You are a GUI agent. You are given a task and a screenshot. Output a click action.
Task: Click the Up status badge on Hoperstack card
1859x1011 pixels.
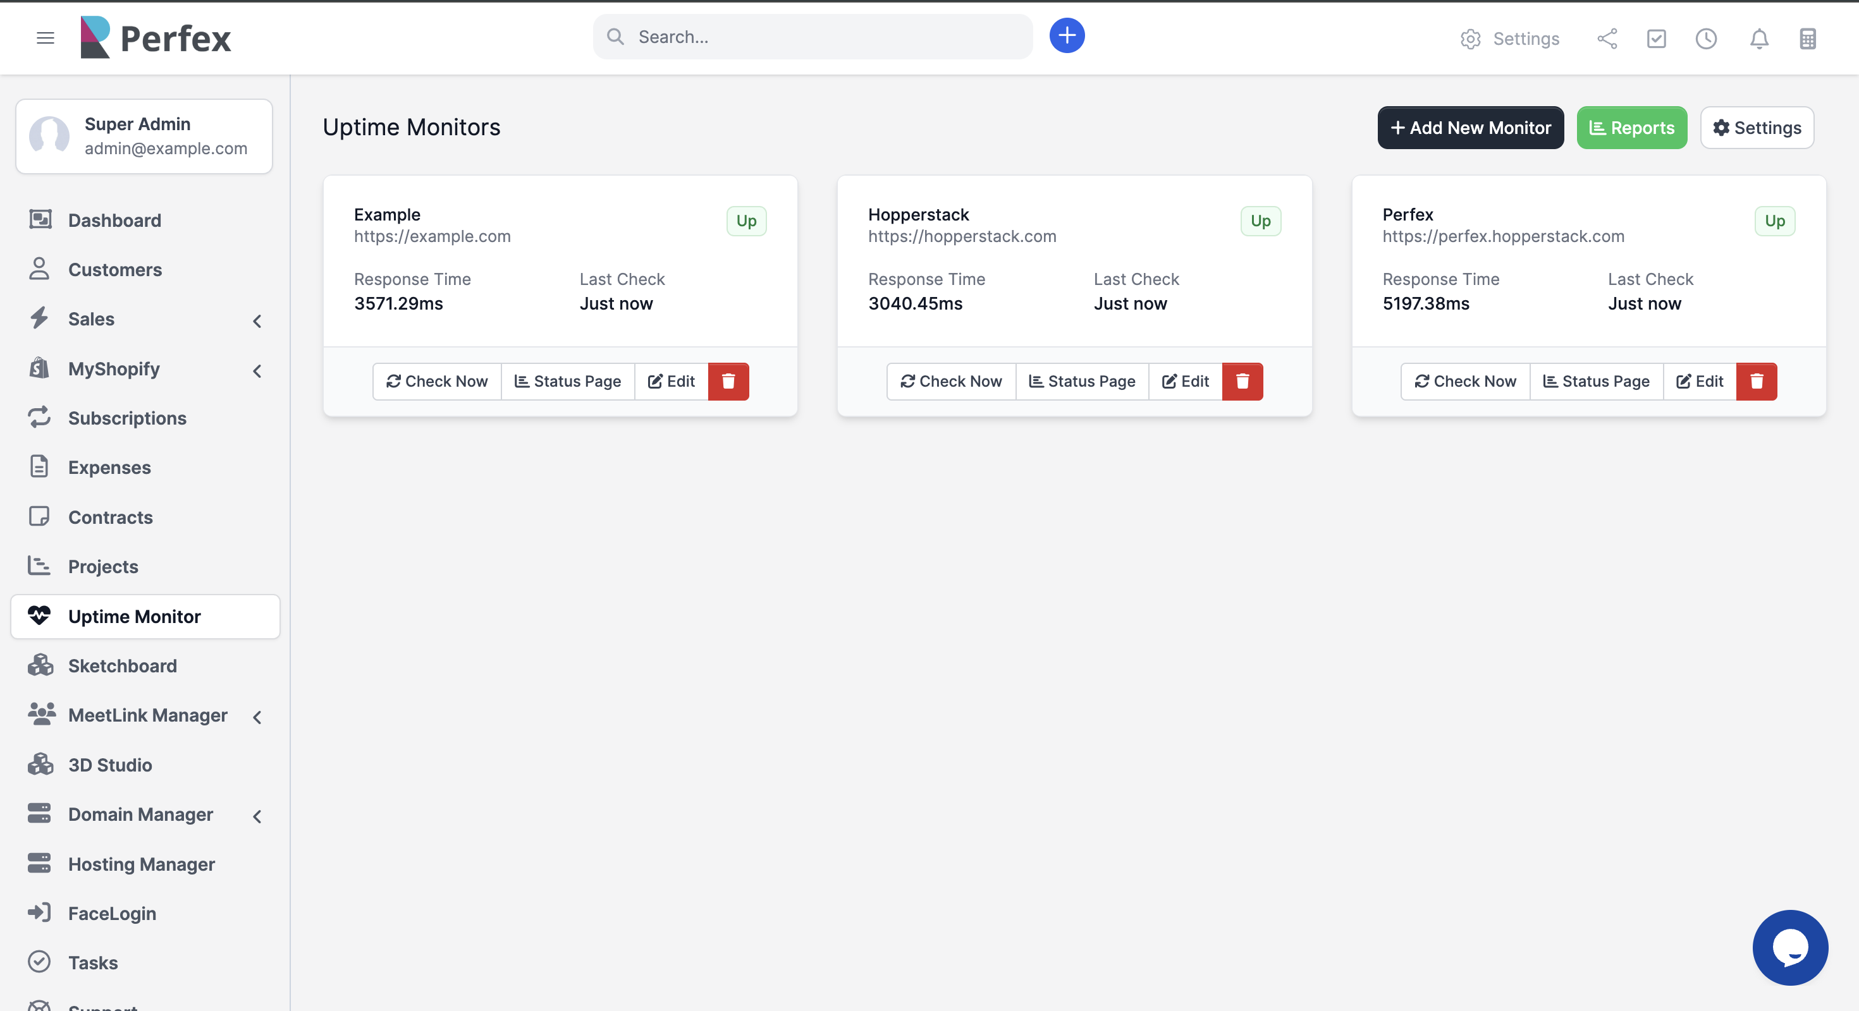pyautogui.click(x=1260, y=221)
